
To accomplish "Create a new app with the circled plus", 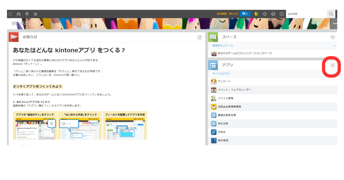I will (x=332, y=65).
